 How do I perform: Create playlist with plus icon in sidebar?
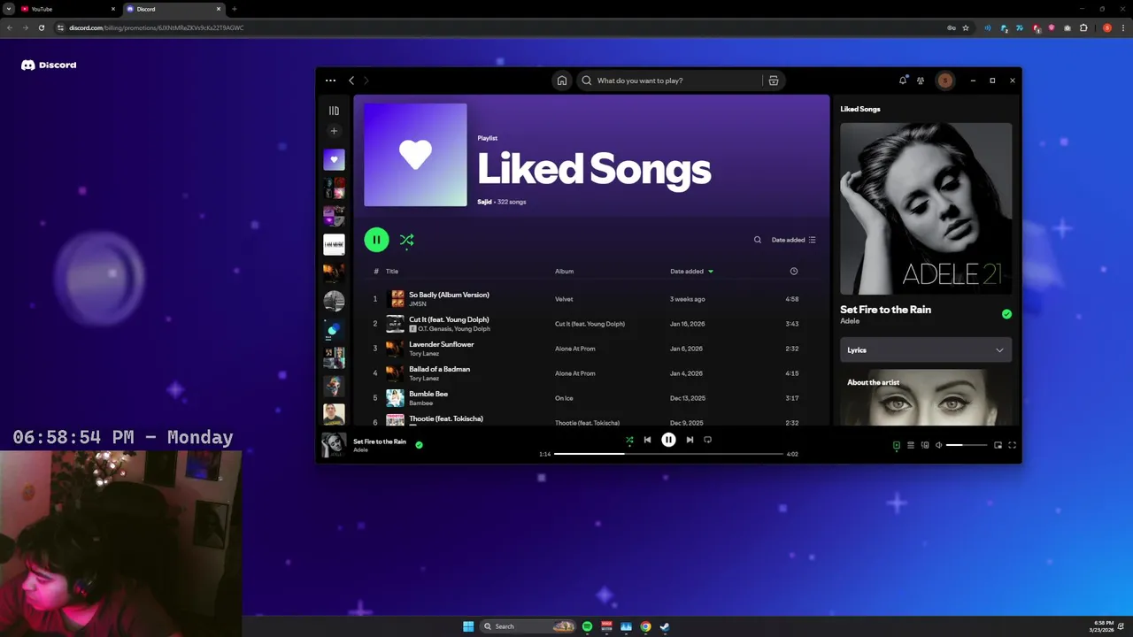[x=334, y=131]
